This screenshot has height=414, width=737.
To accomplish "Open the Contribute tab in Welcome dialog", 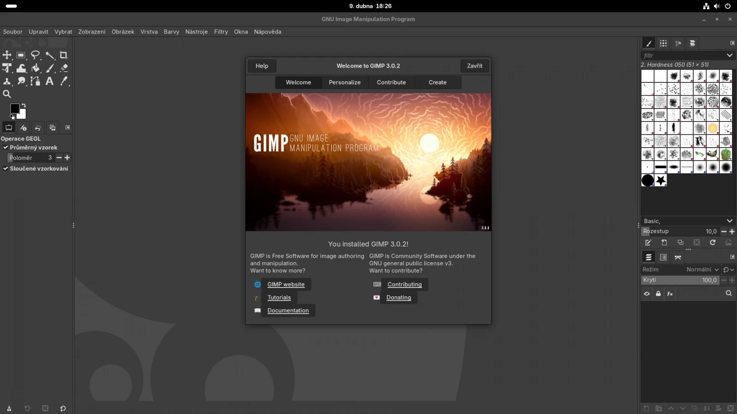I will (x=392, y=82).
